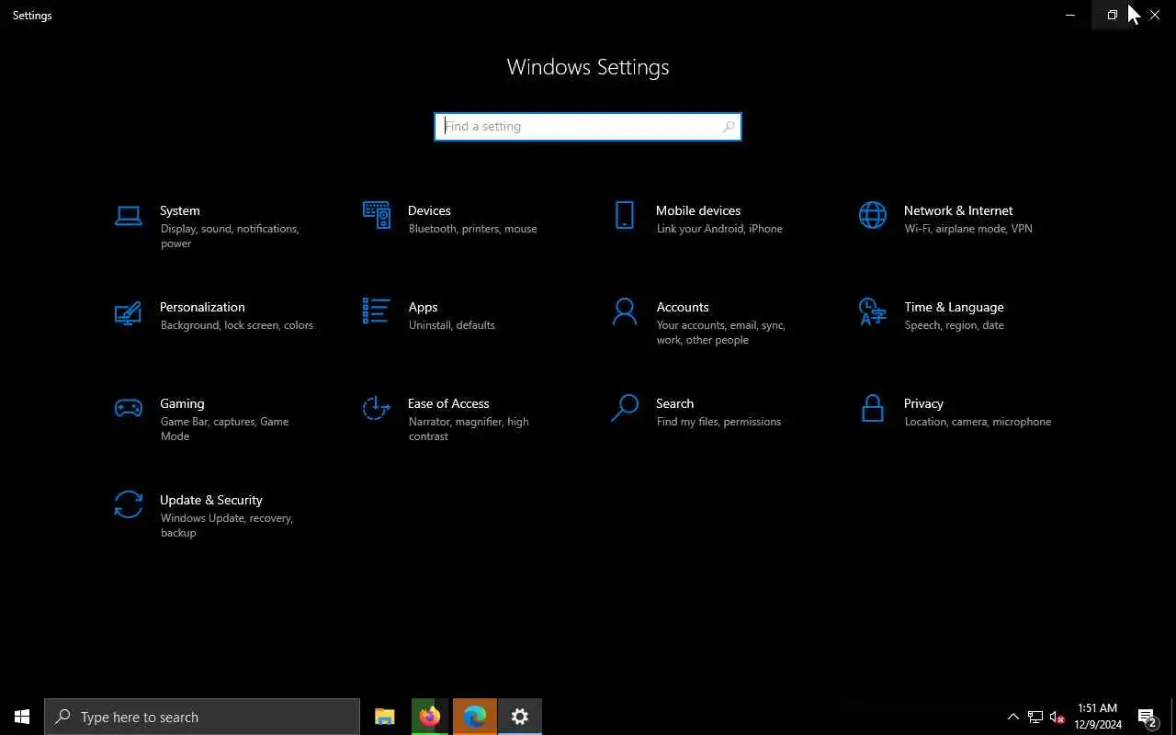This screenshot has width=1176, height=735.
Task: Launch File Explorer from the taskbar
Action: pos(385,717)
